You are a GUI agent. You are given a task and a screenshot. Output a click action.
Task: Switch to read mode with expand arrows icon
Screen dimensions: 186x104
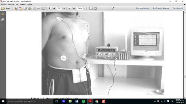click(113, 8)
